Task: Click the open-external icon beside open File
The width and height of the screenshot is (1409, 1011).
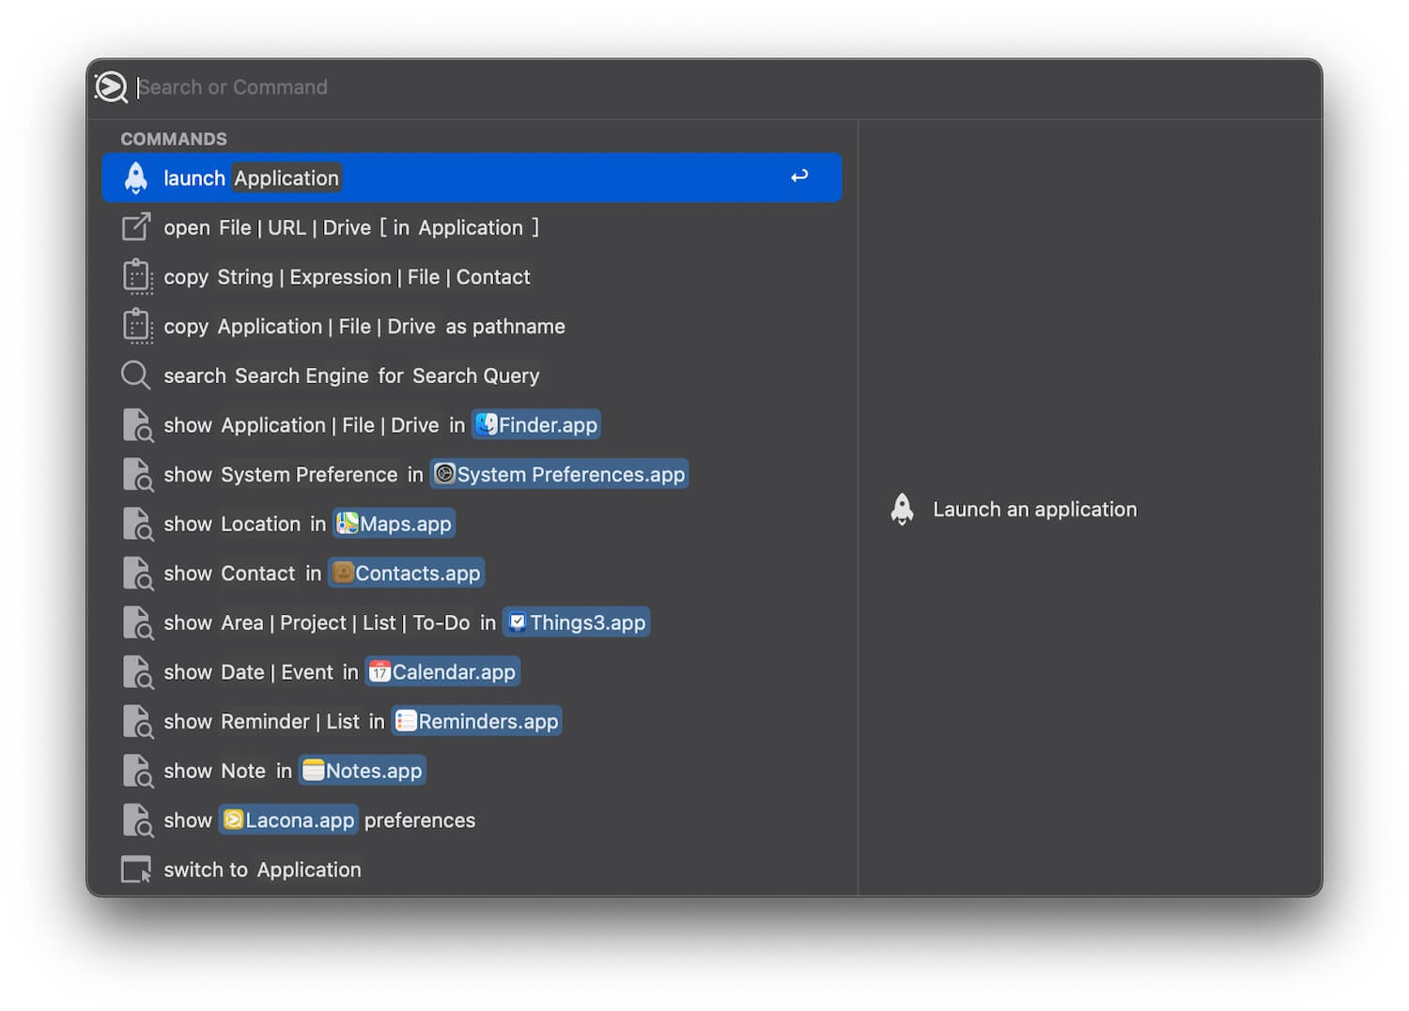Action: 136,227
